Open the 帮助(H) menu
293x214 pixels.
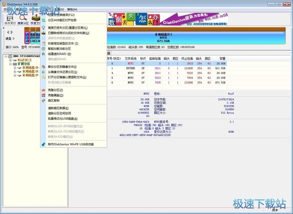click(x=72, y=9)
